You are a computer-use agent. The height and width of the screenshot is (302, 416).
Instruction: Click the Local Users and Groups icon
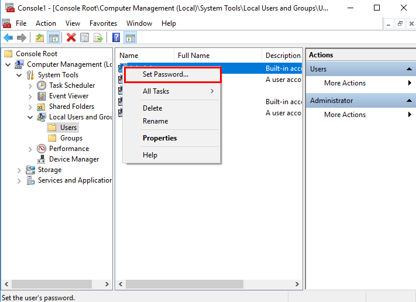coord(42,117)
